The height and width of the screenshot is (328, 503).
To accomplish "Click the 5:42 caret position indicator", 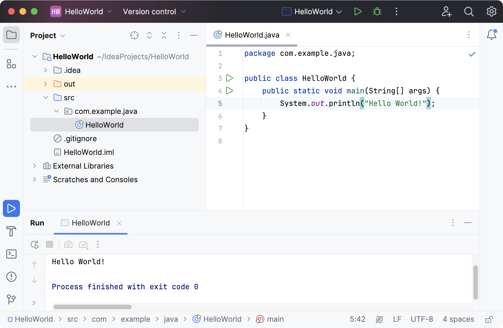I will click(358, 319).
